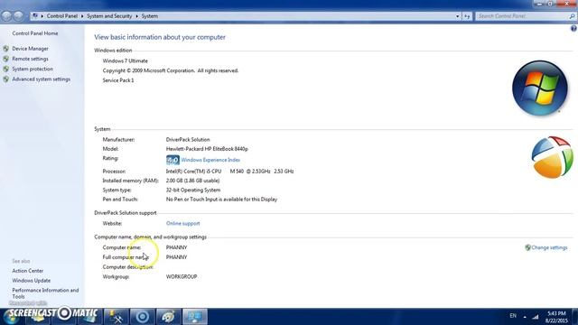Navigate to Control Panel breadcrumb
This screenshot has width=578, height=325.
tap(62, 16)
